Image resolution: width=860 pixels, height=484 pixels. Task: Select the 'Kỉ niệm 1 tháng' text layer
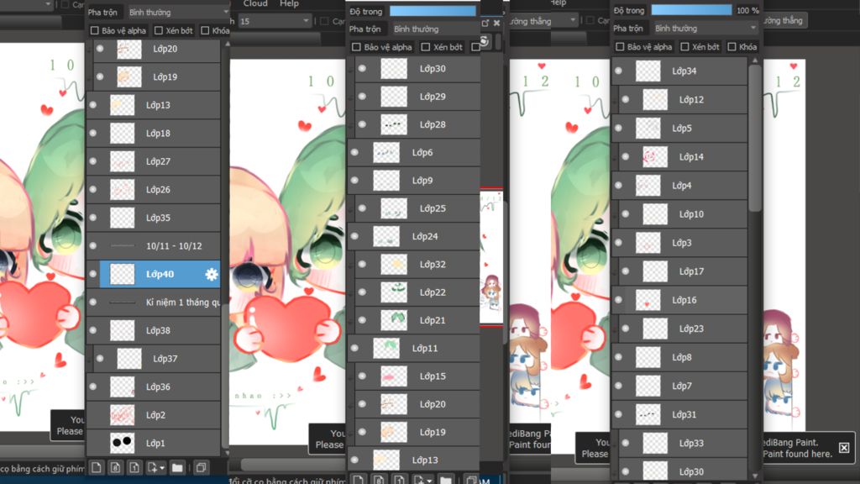click(x=153, y=302)
